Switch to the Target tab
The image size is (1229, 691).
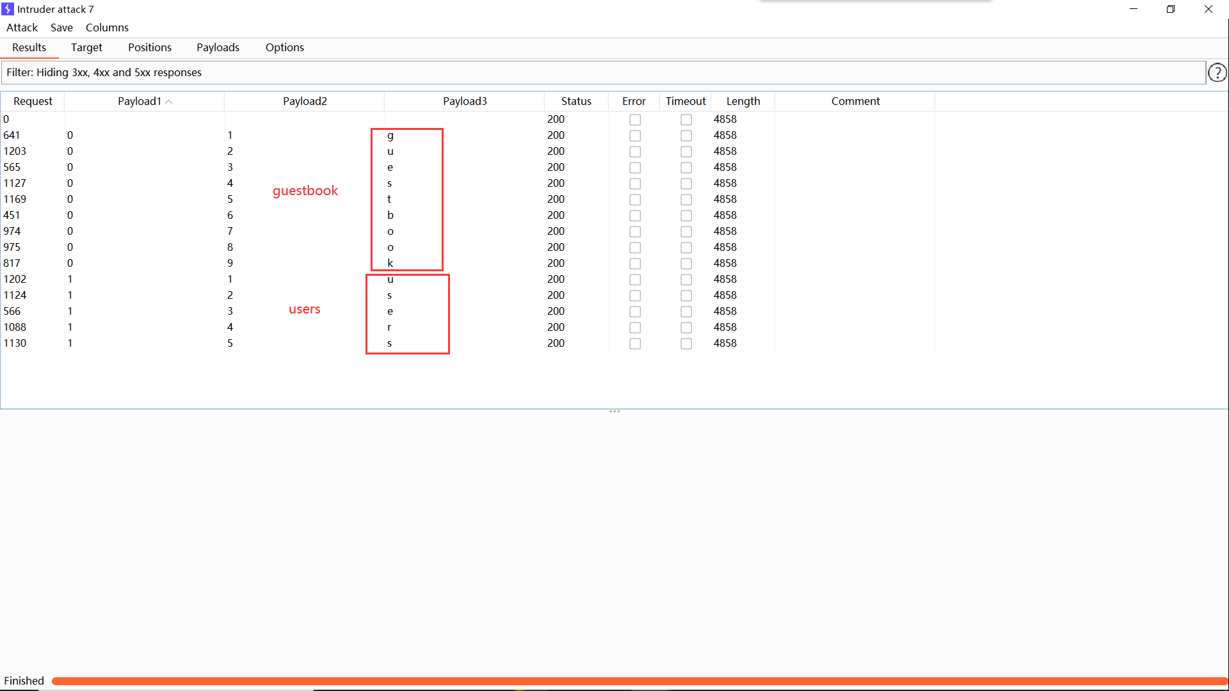(86, 47)
